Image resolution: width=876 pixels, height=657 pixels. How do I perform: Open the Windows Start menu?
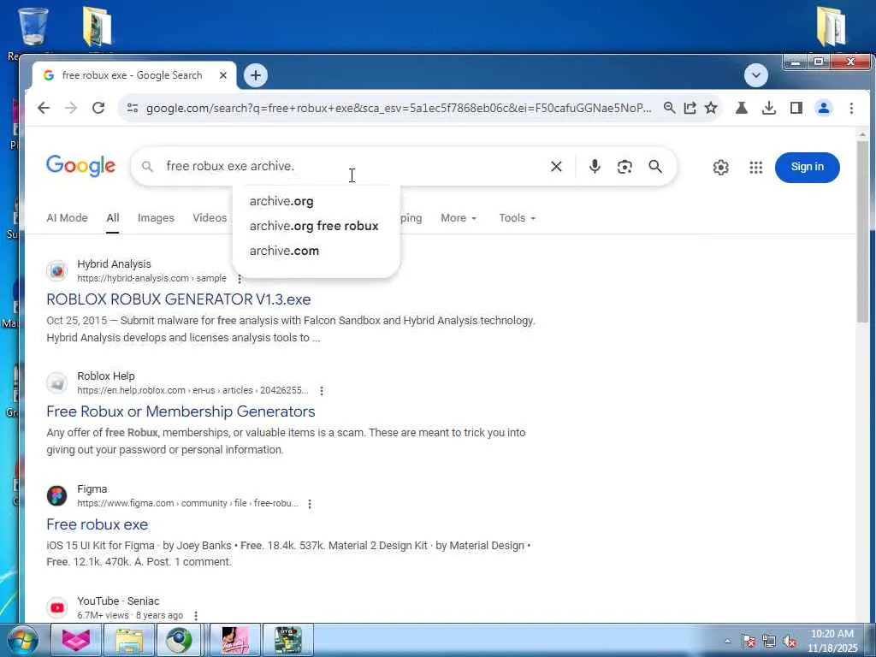coord(22,640)
